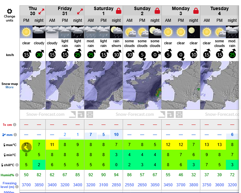241x193 pixels.
Task: Open info icon next to rain mm label
Action: (15, 135)
